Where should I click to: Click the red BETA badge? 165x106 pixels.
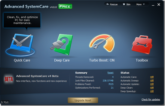tap(9, 79)
